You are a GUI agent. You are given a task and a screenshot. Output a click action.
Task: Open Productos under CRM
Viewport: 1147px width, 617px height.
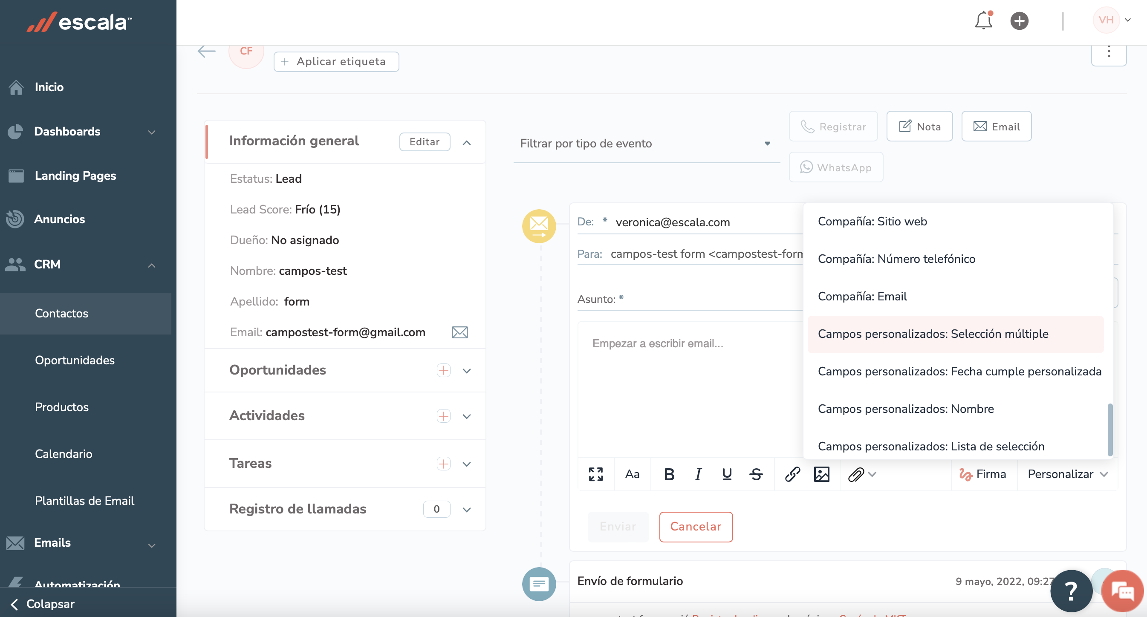(62, 407)
